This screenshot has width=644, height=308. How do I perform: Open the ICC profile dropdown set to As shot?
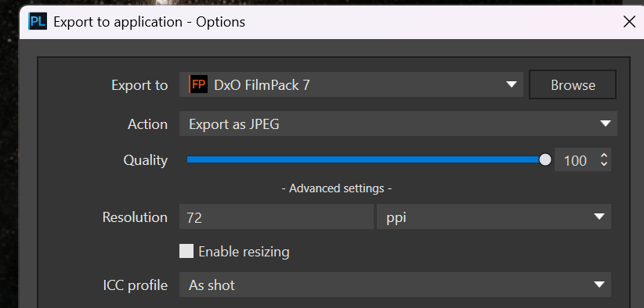pyautogui.click(x=395, y=285)
